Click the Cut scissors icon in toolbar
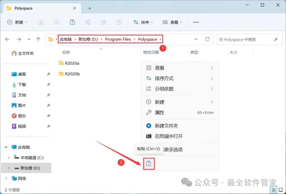 [x=41, y=22]
